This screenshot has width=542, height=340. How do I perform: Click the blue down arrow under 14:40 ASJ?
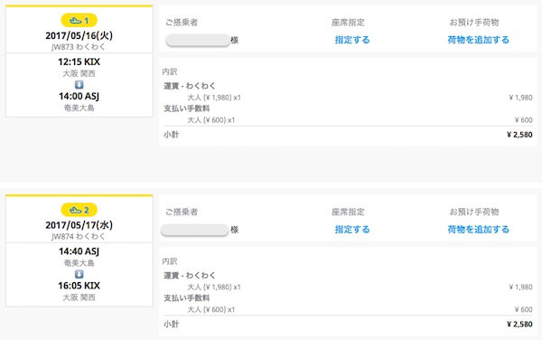[x=79, y=274]
